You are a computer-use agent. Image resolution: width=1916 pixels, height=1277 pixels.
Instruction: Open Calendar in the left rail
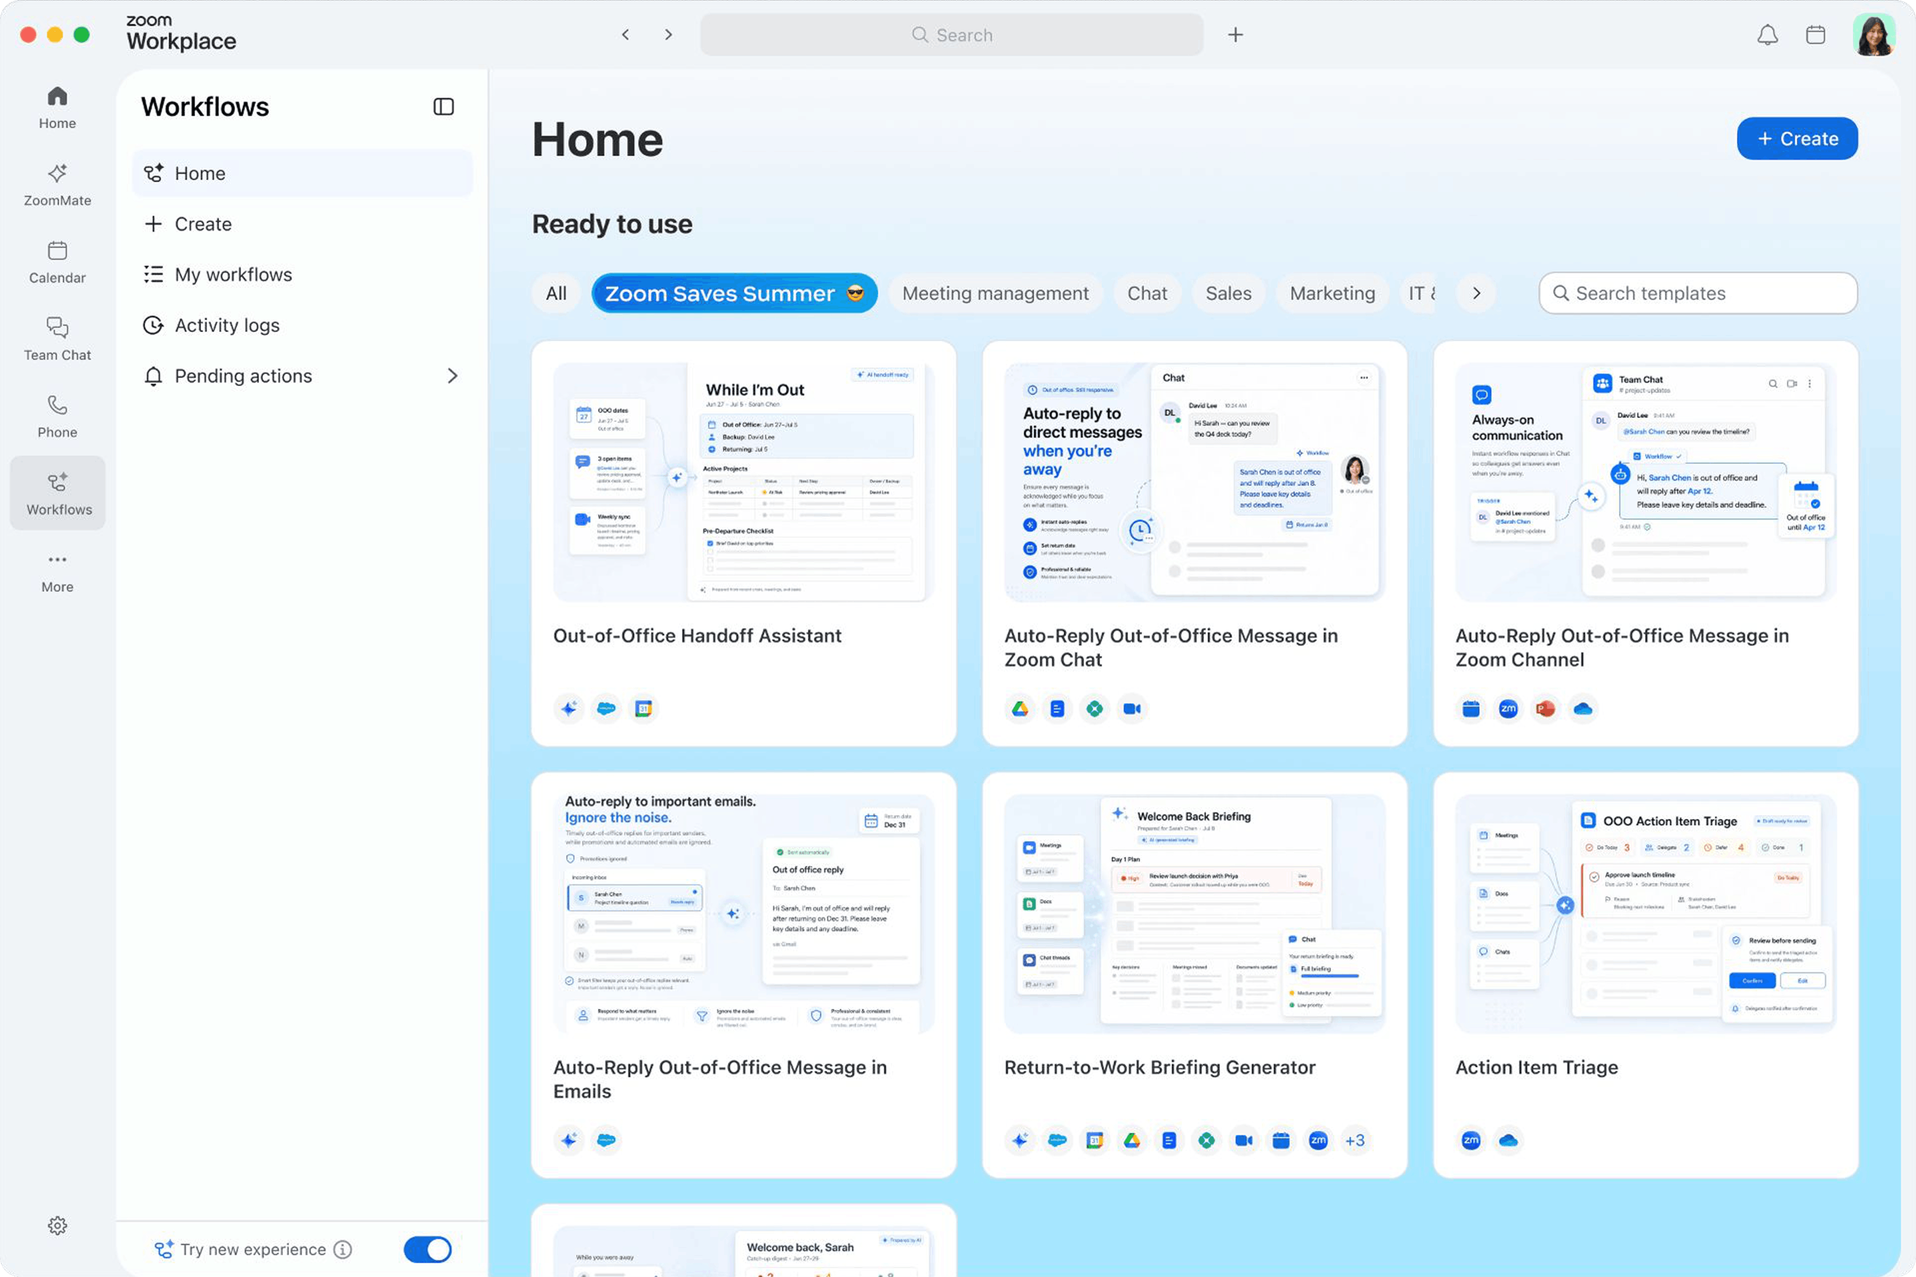point(57,262)
